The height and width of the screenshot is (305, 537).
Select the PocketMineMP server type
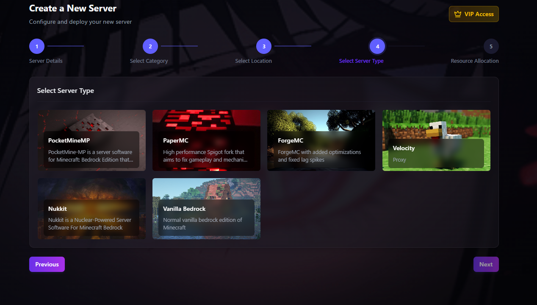(x=91, y=140)
